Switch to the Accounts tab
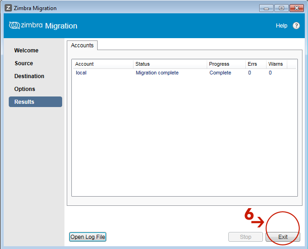Screen dimensions: 308x249 [82, 45]
